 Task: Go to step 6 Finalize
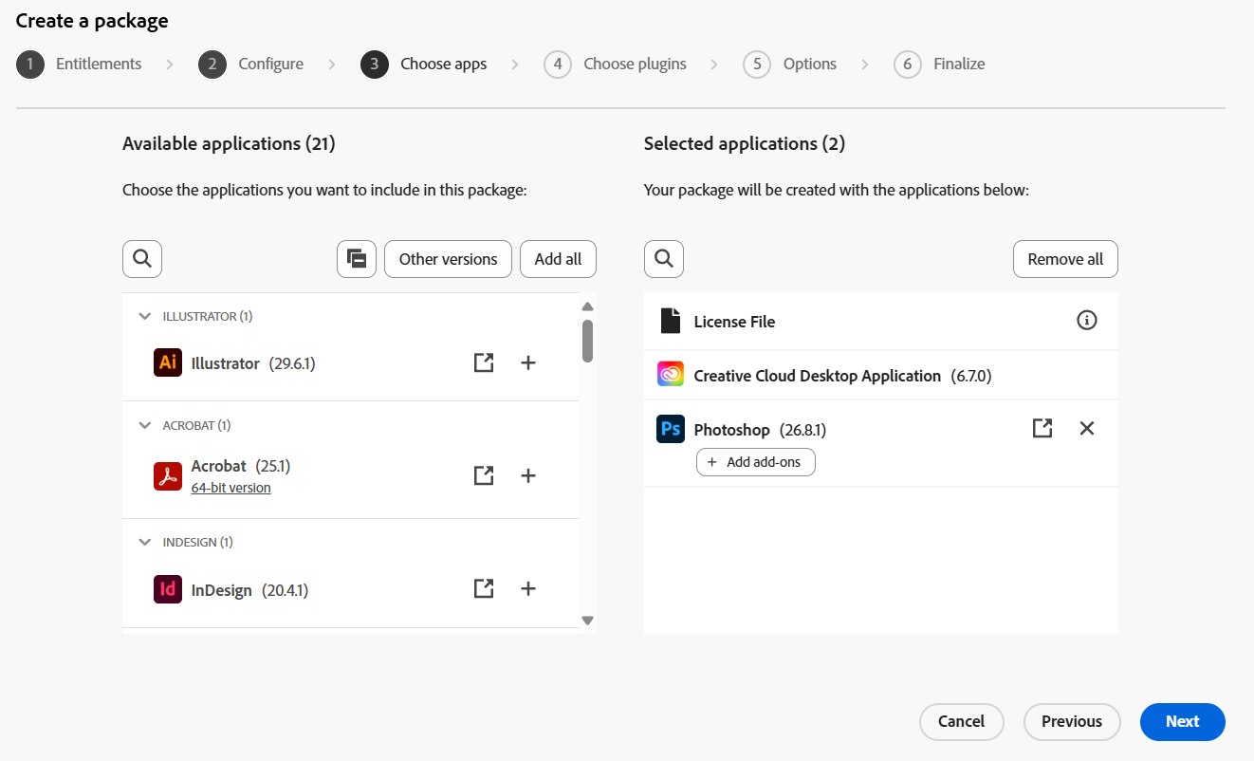940,65
